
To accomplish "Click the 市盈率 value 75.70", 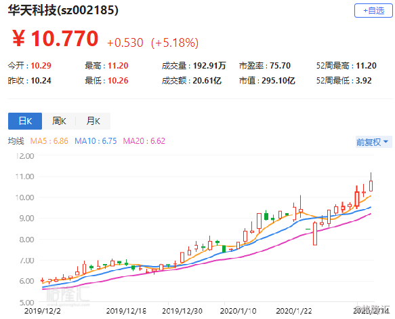I will (x=280, y=66).
